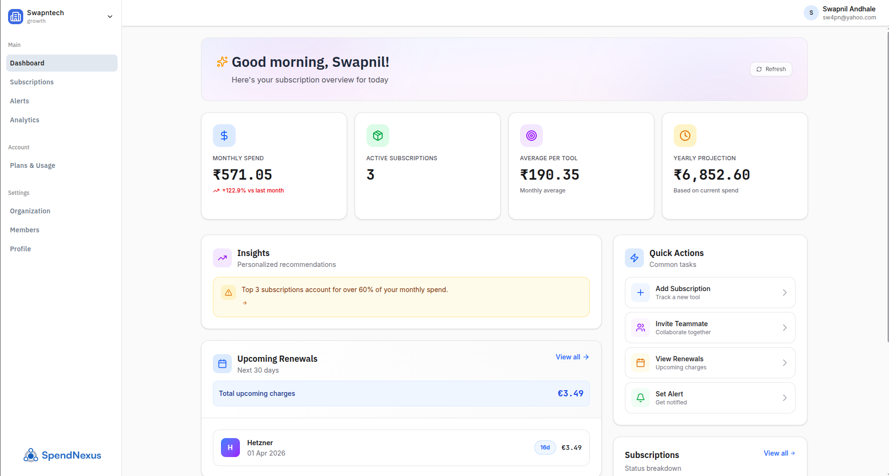Click the Average Per Tool target icon
This screenshot has width=889, height=476.
(531, 136)
